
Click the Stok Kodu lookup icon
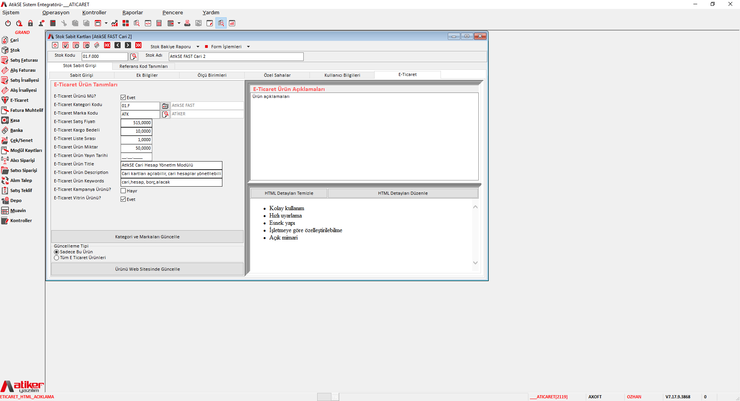tap(133, 57)
